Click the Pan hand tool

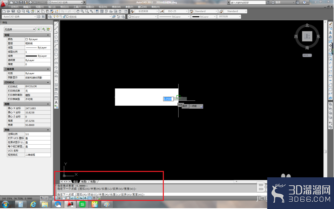pos(78,11)
